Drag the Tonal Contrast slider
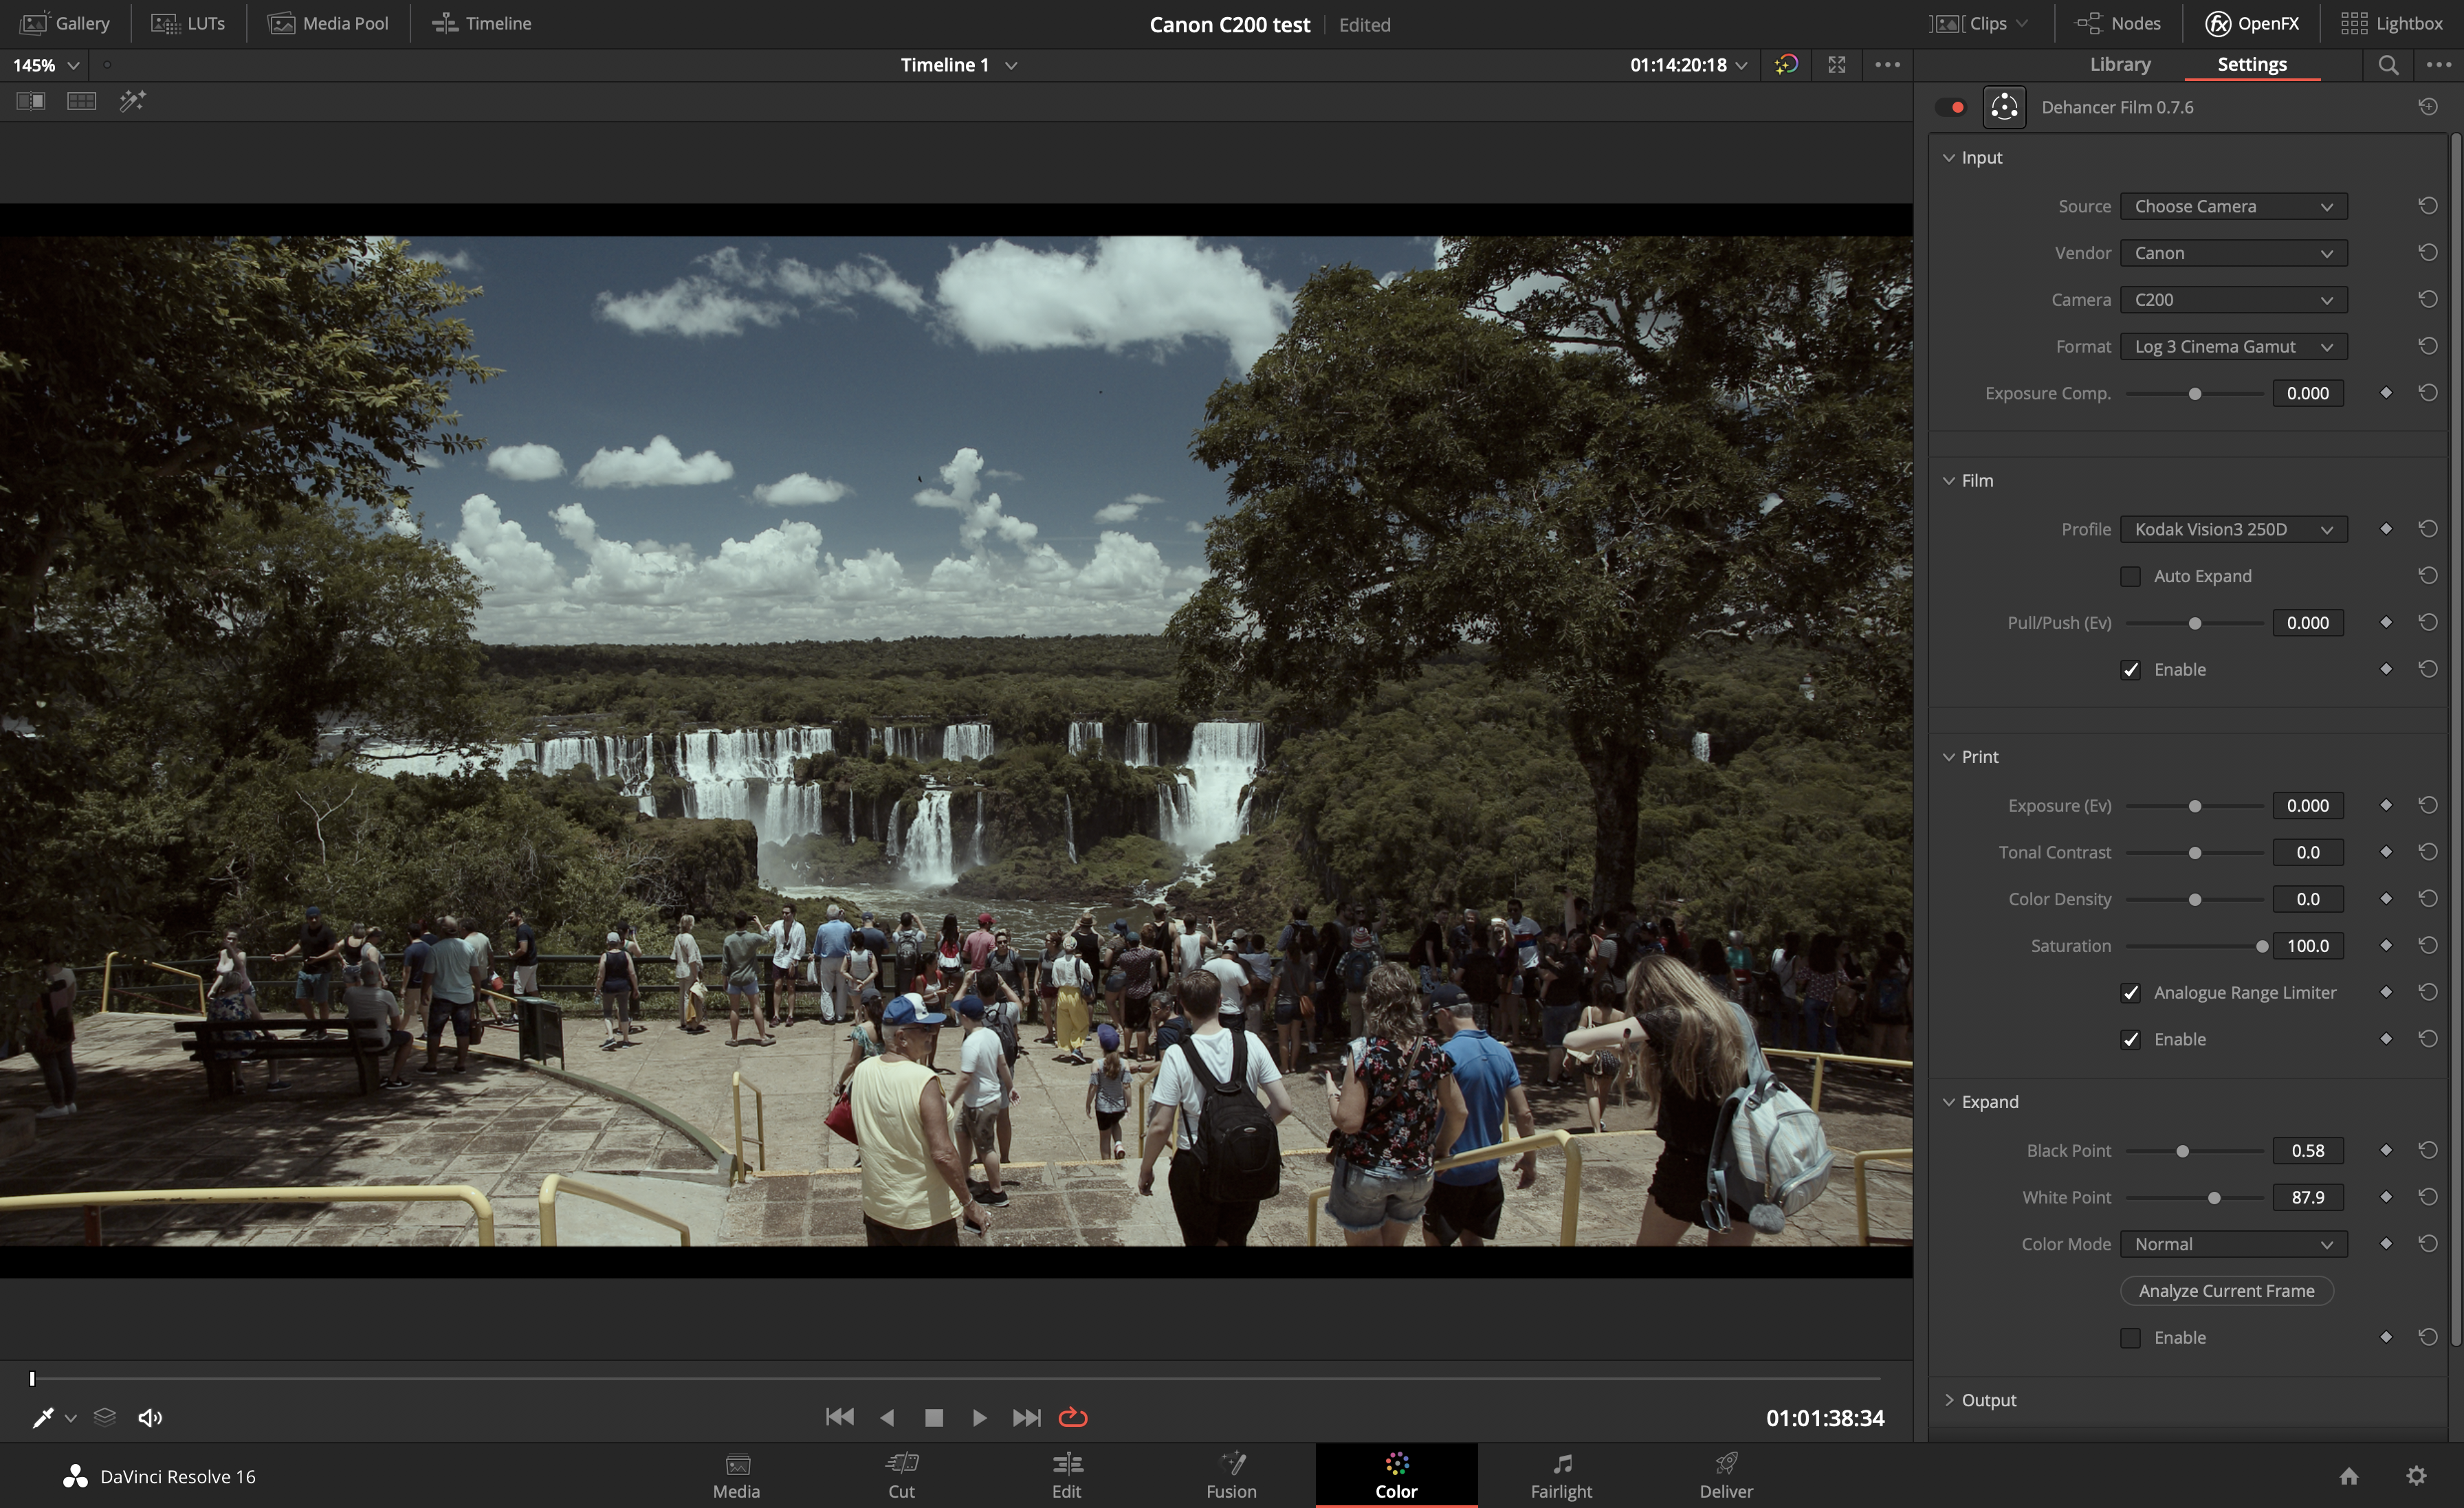The image size is (2464, 1508). [2194, 852]
